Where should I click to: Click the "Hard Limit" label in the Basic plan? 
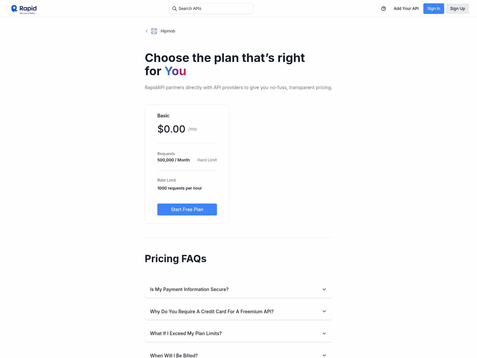[x=207, y=160]
